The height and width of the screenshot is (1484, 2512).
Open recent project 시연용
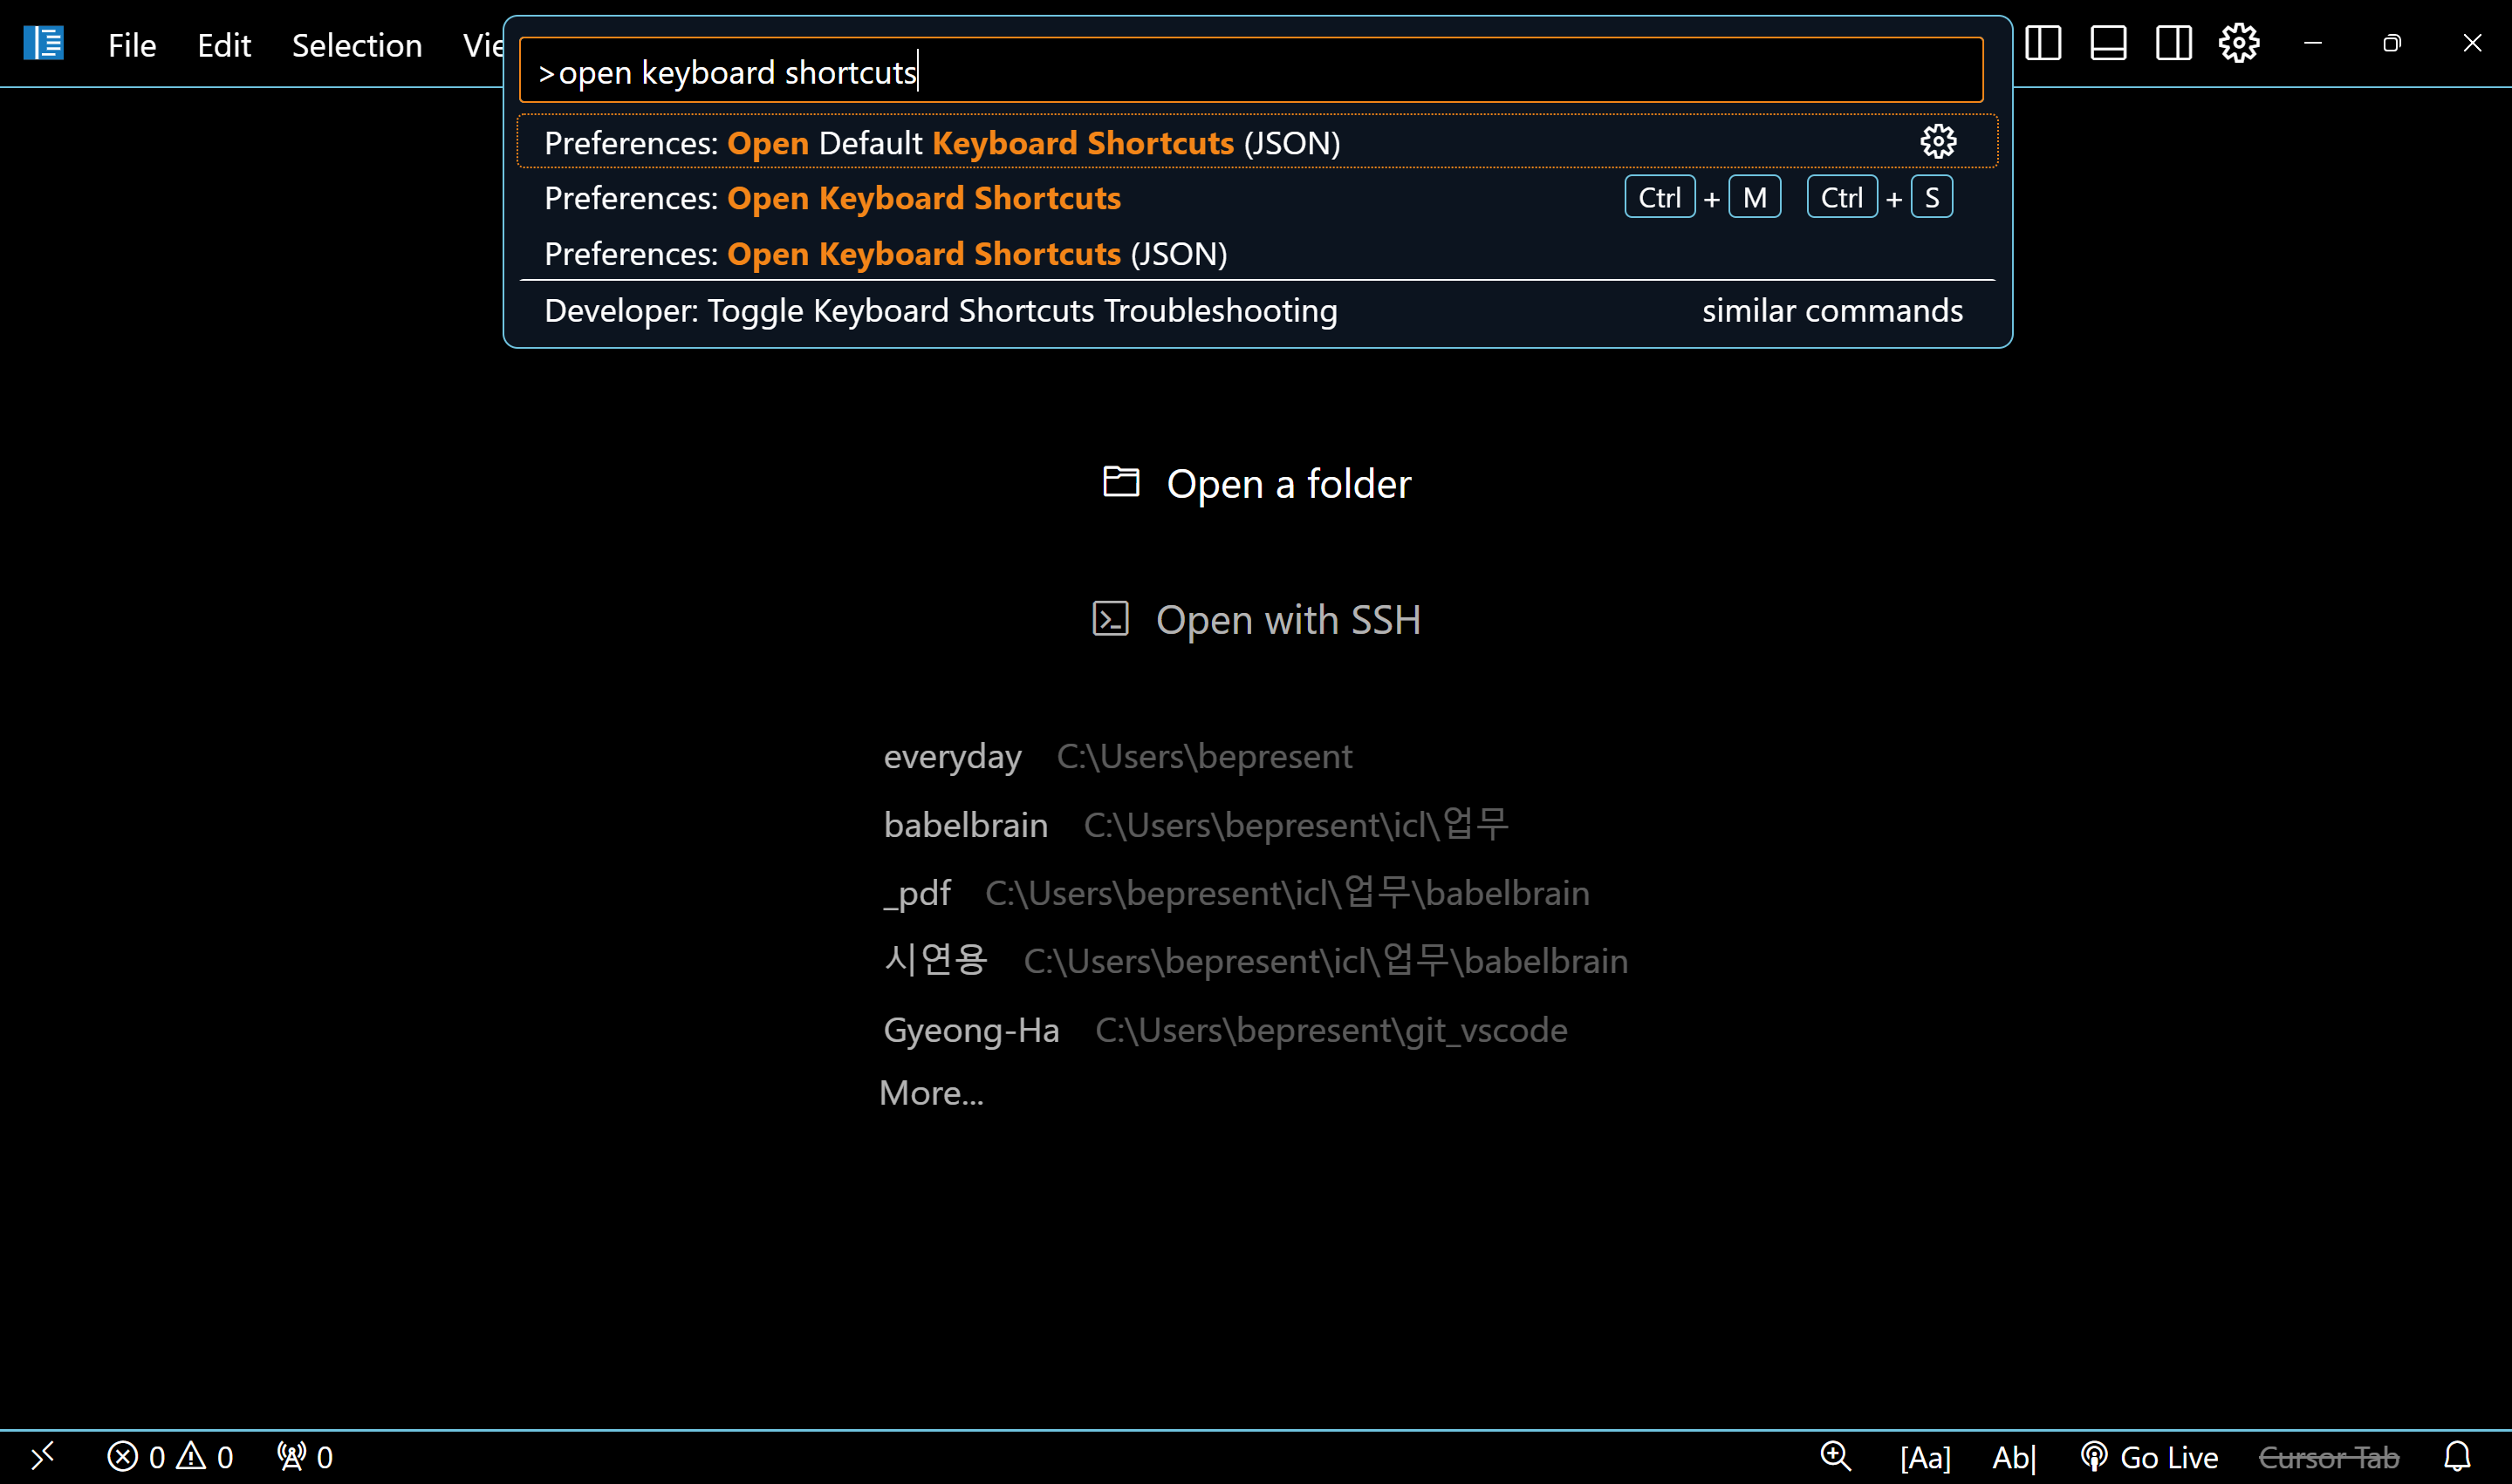coord(935,960)
